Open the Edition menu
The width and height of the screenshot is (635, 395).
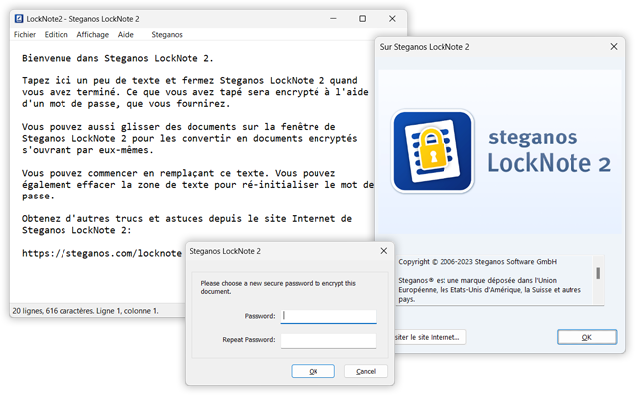[x=56, y=35]
